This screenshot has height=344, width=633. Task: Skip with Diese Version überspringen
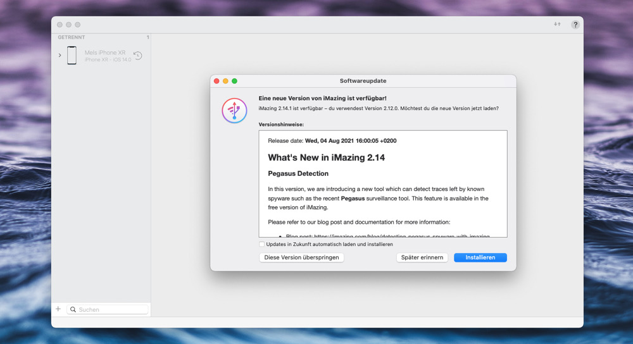[301, 257]
